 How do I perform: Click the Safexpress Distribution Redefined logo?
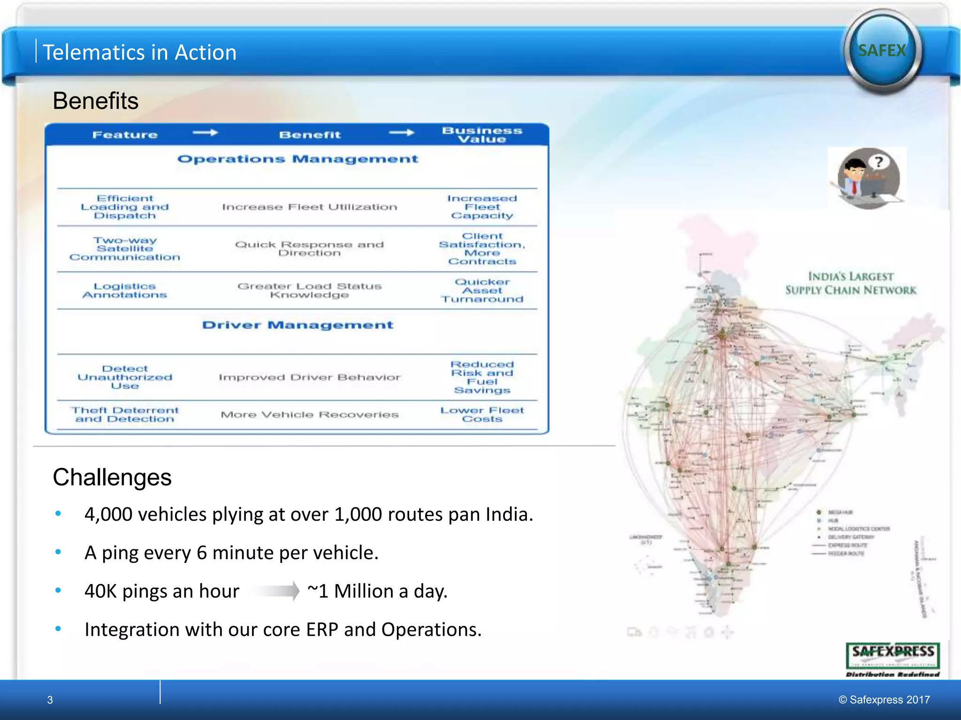tap(892, 659)
